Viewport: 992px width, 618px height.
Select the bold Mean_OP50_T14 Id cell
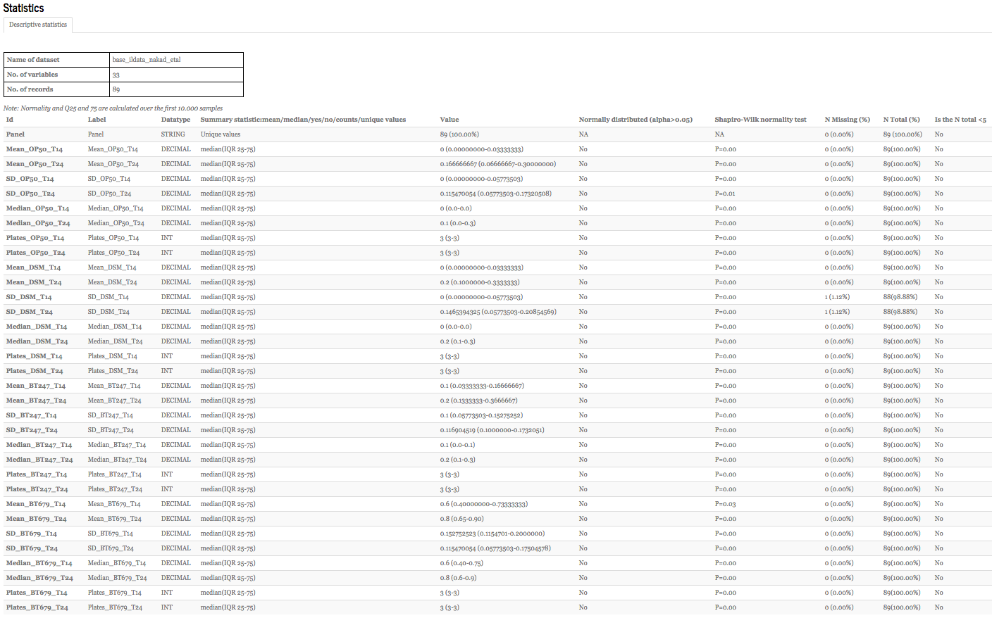[35, 149]
